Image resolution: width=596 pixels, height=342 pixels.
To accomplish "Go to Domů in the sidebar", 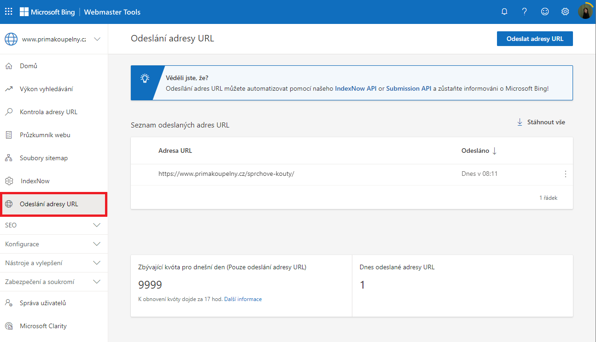I will pyautogui.click(x=54, y=66).
